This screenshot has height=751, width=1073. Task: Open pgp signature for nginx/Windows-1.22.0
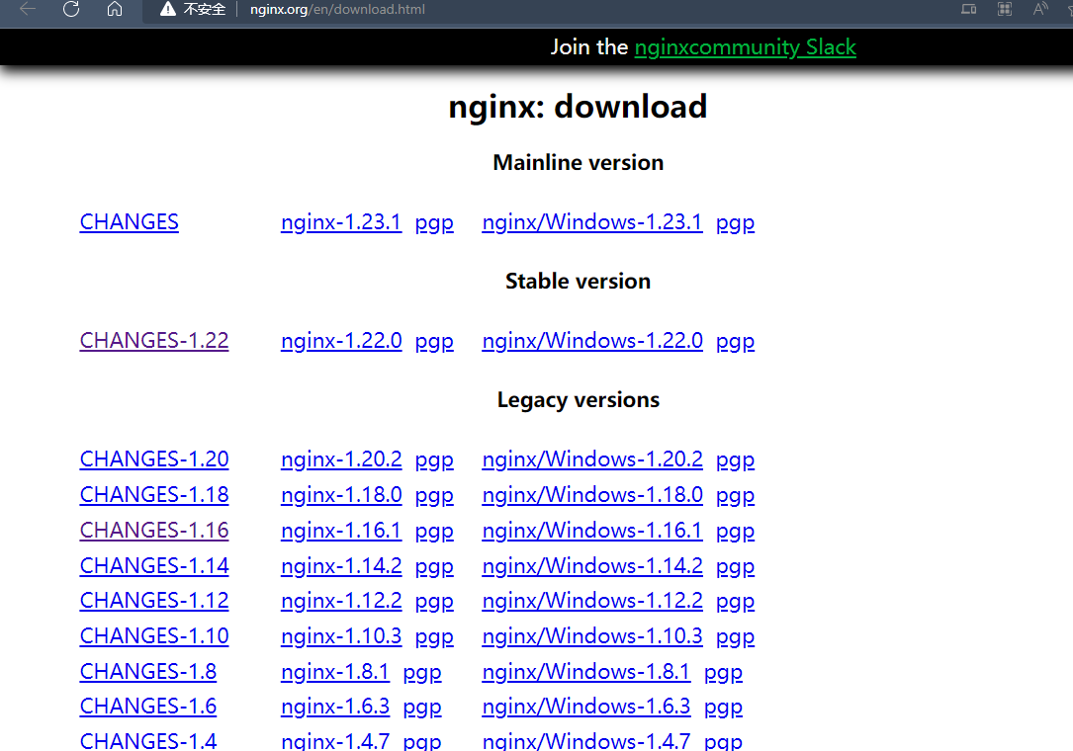tap(735, 342)
